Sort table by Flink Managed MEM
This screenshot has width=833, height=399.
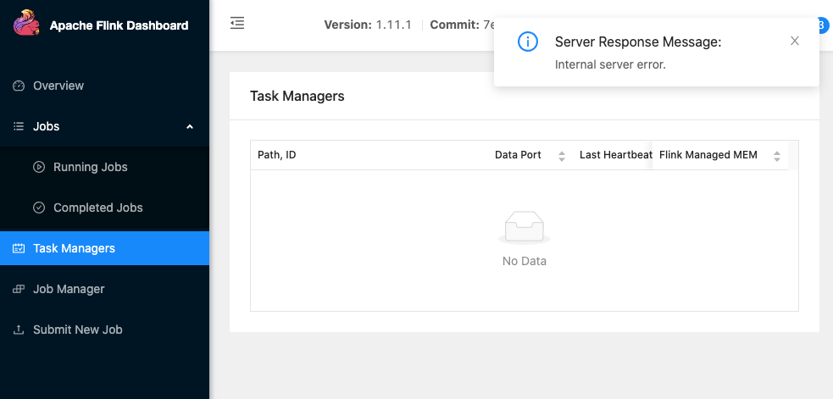776,156
